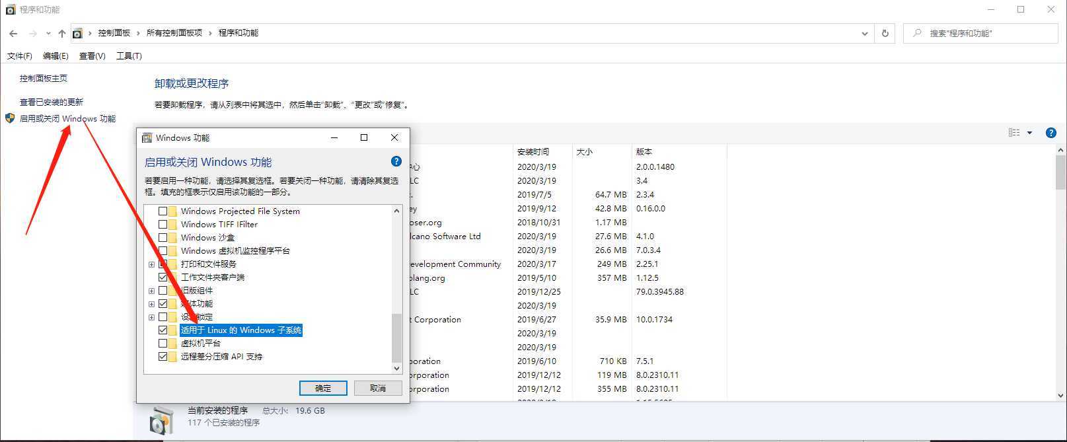Uncheck 适用于 Linux 的 Windows 子系统 checkbox
This screenshot has width=1067, height=442.
163,330
